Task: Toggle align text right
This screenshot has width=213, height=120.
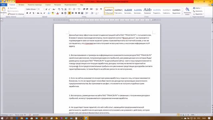Action: 76,13
